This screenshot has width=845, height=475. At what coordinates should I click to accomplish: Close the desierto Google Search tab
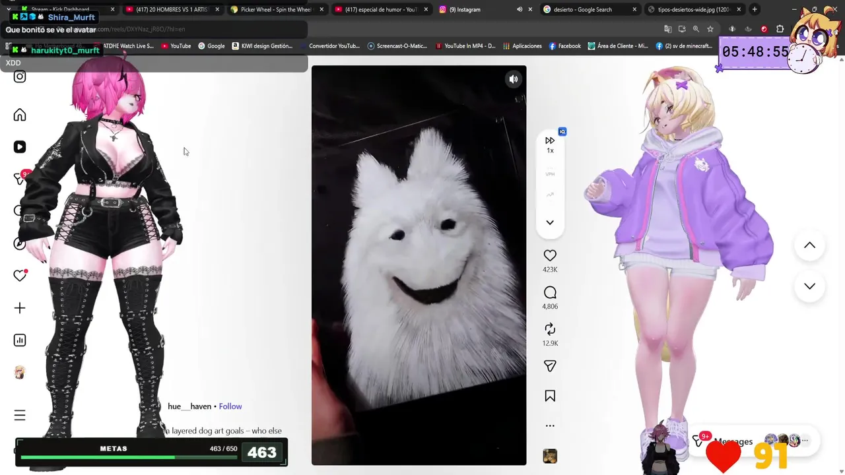point(634,10)
